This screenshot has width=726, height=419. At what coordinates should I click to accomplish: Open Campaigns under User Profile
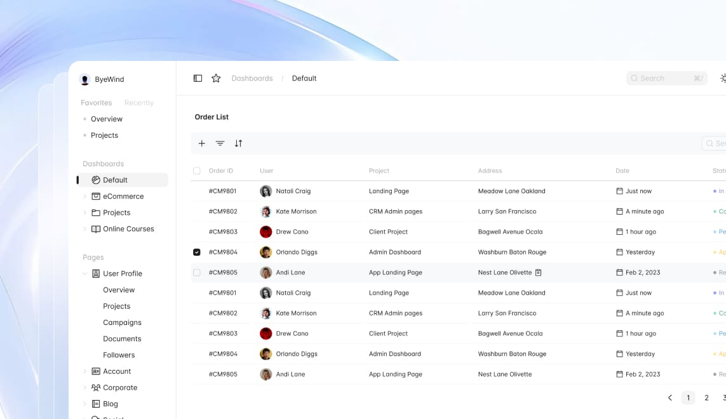click(122, 323)
